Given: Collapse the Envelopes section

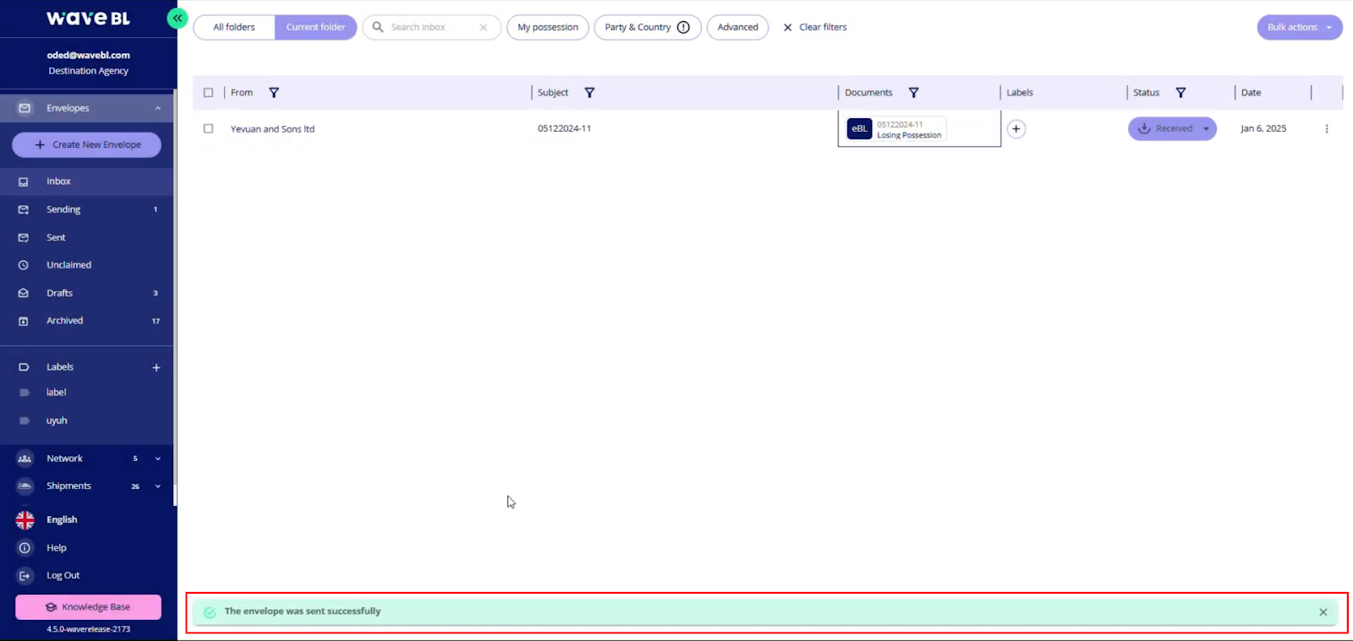Looking at the screenshot, I should pos(157,108).
